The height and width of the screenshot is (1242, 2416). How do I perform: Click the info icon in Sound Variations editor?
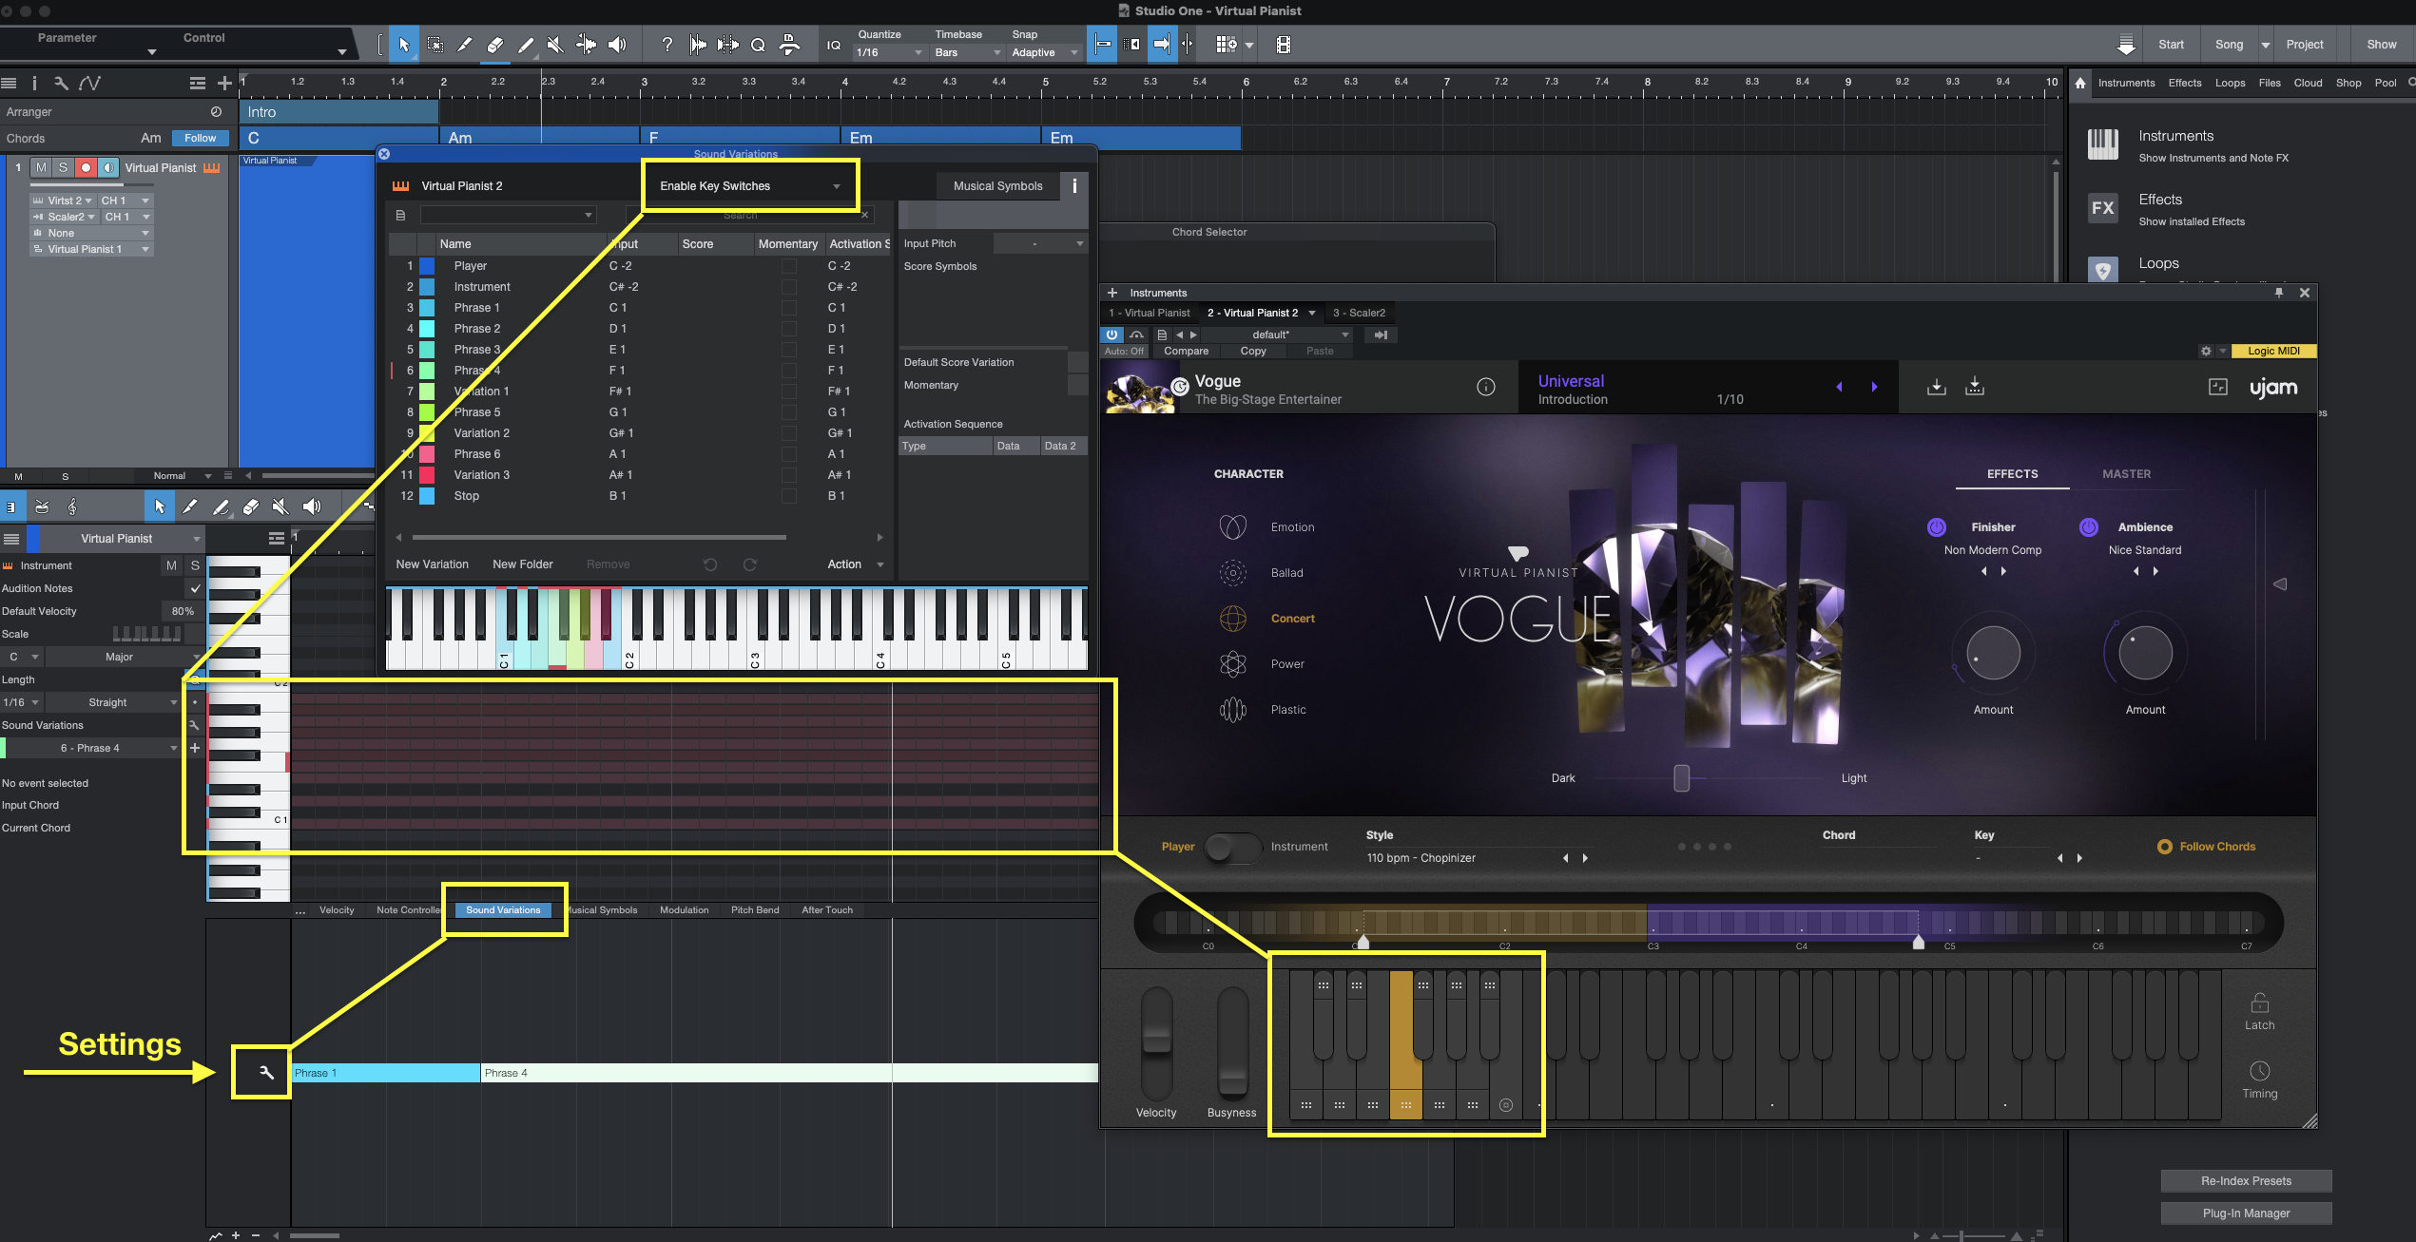pos(1074,186)
